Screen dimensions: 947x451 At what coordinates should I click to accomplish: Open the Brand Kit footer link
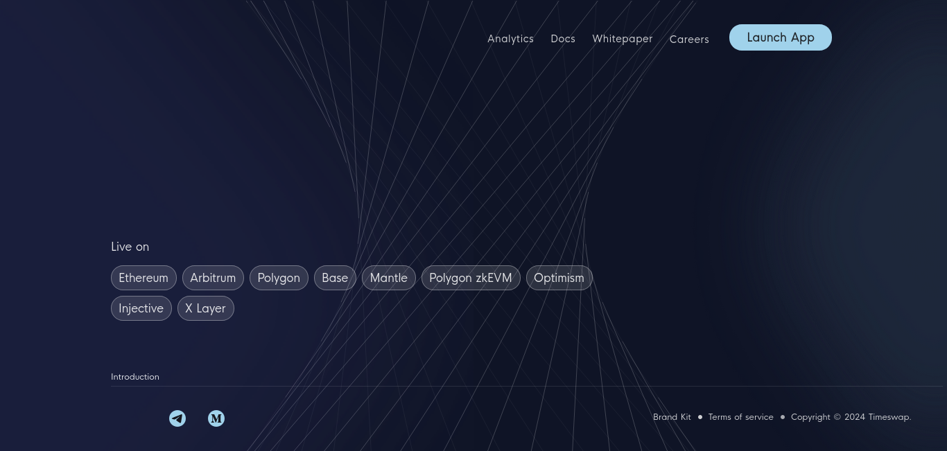click(672, 417)
